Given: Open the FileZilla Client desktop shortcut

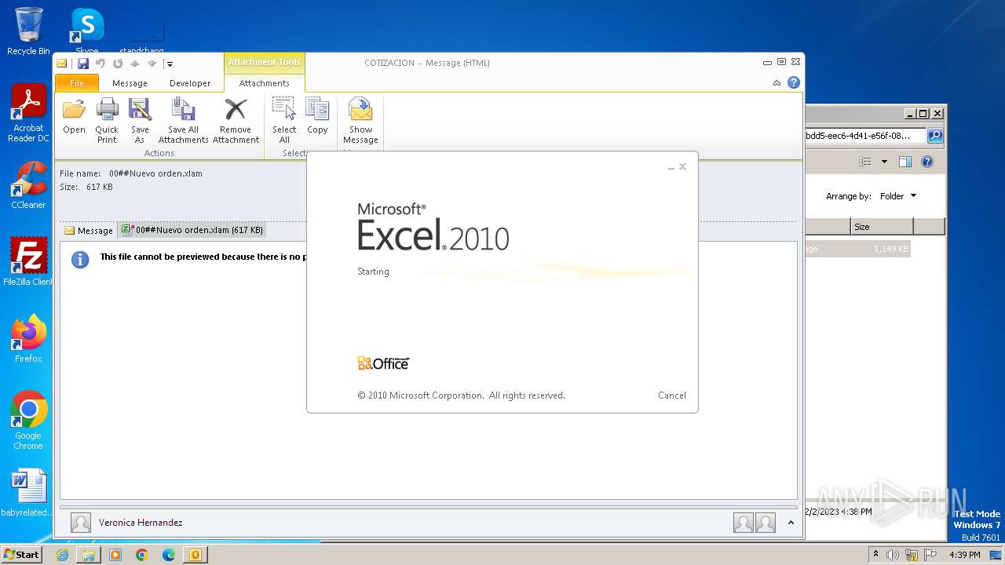Looking at the screenshot, I should [28, 262].
